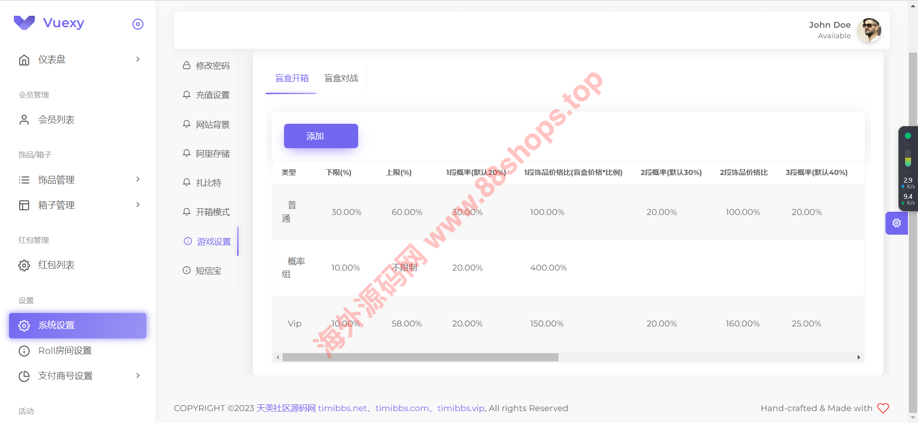Click the Vuexy logo icon
918x423 pixels.
coord(24,22)
